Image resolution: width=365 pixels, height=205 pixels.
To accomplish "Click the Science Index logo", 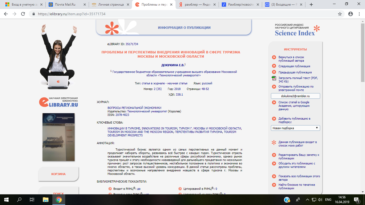I will [297, 30].
